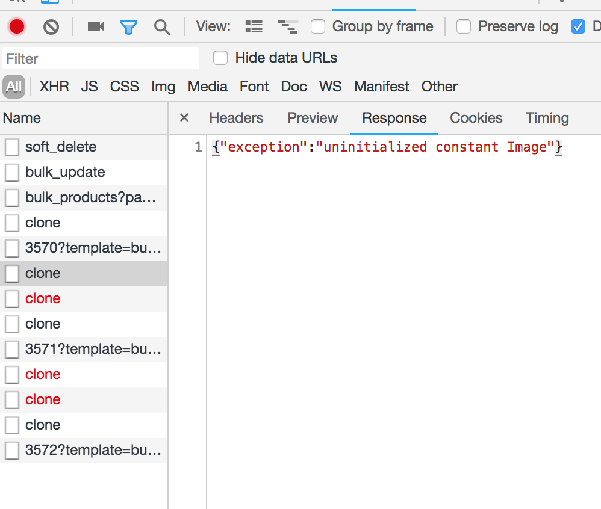Filter by Doc requests
The image size is (601, 509).
pos(294,87)
